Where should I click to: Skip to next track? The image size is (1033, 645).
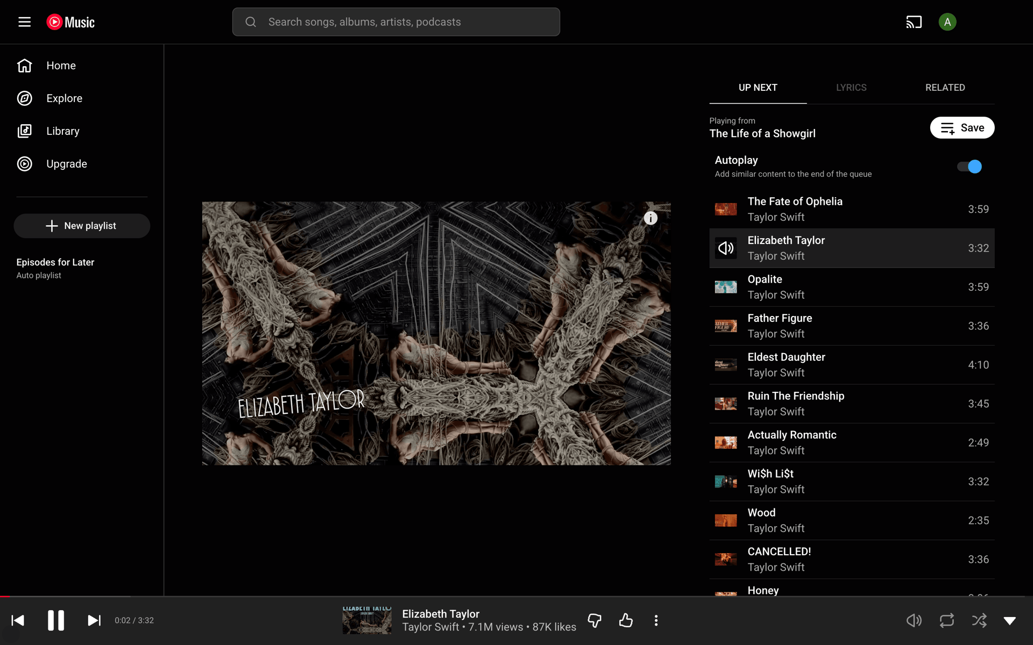click(94, 620)
